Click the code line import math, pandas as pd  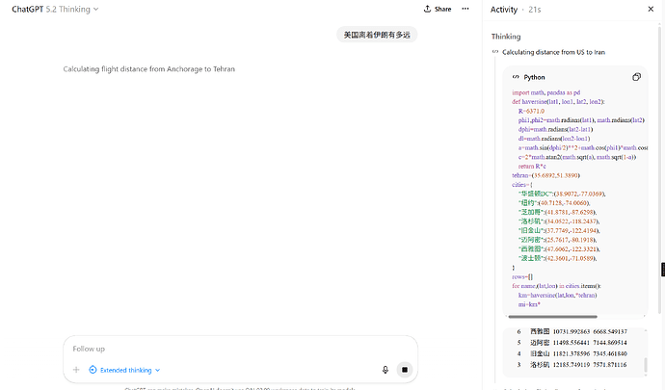(x=545, y=92)
